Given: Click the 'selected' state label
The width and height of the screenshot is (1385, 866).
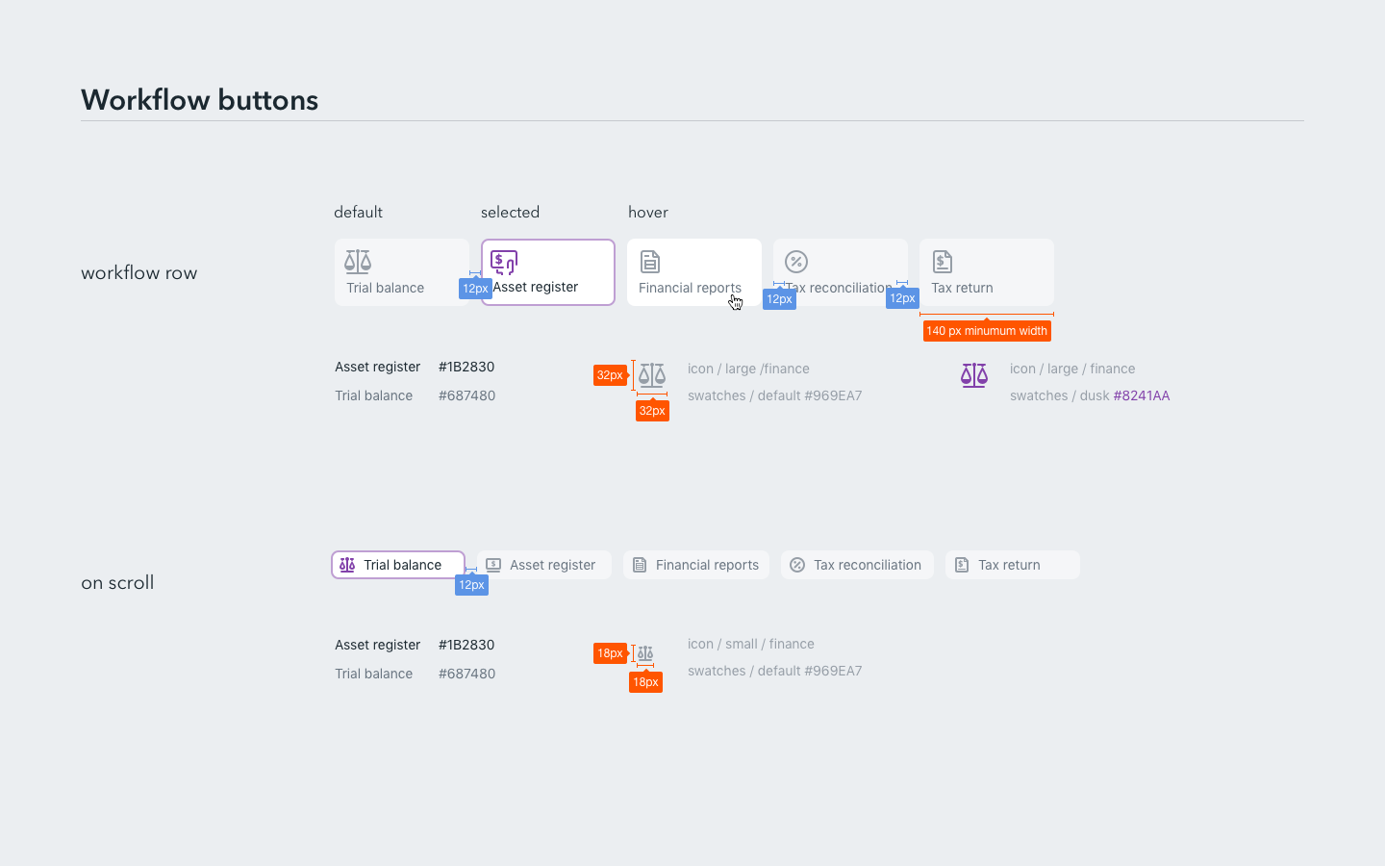Looking at the screenshot, I should click(510, 212).
